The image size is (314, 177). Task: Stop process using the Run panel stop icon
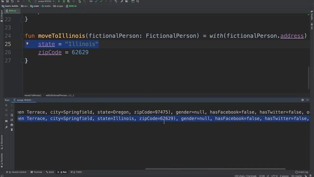[x=6, y=110]
